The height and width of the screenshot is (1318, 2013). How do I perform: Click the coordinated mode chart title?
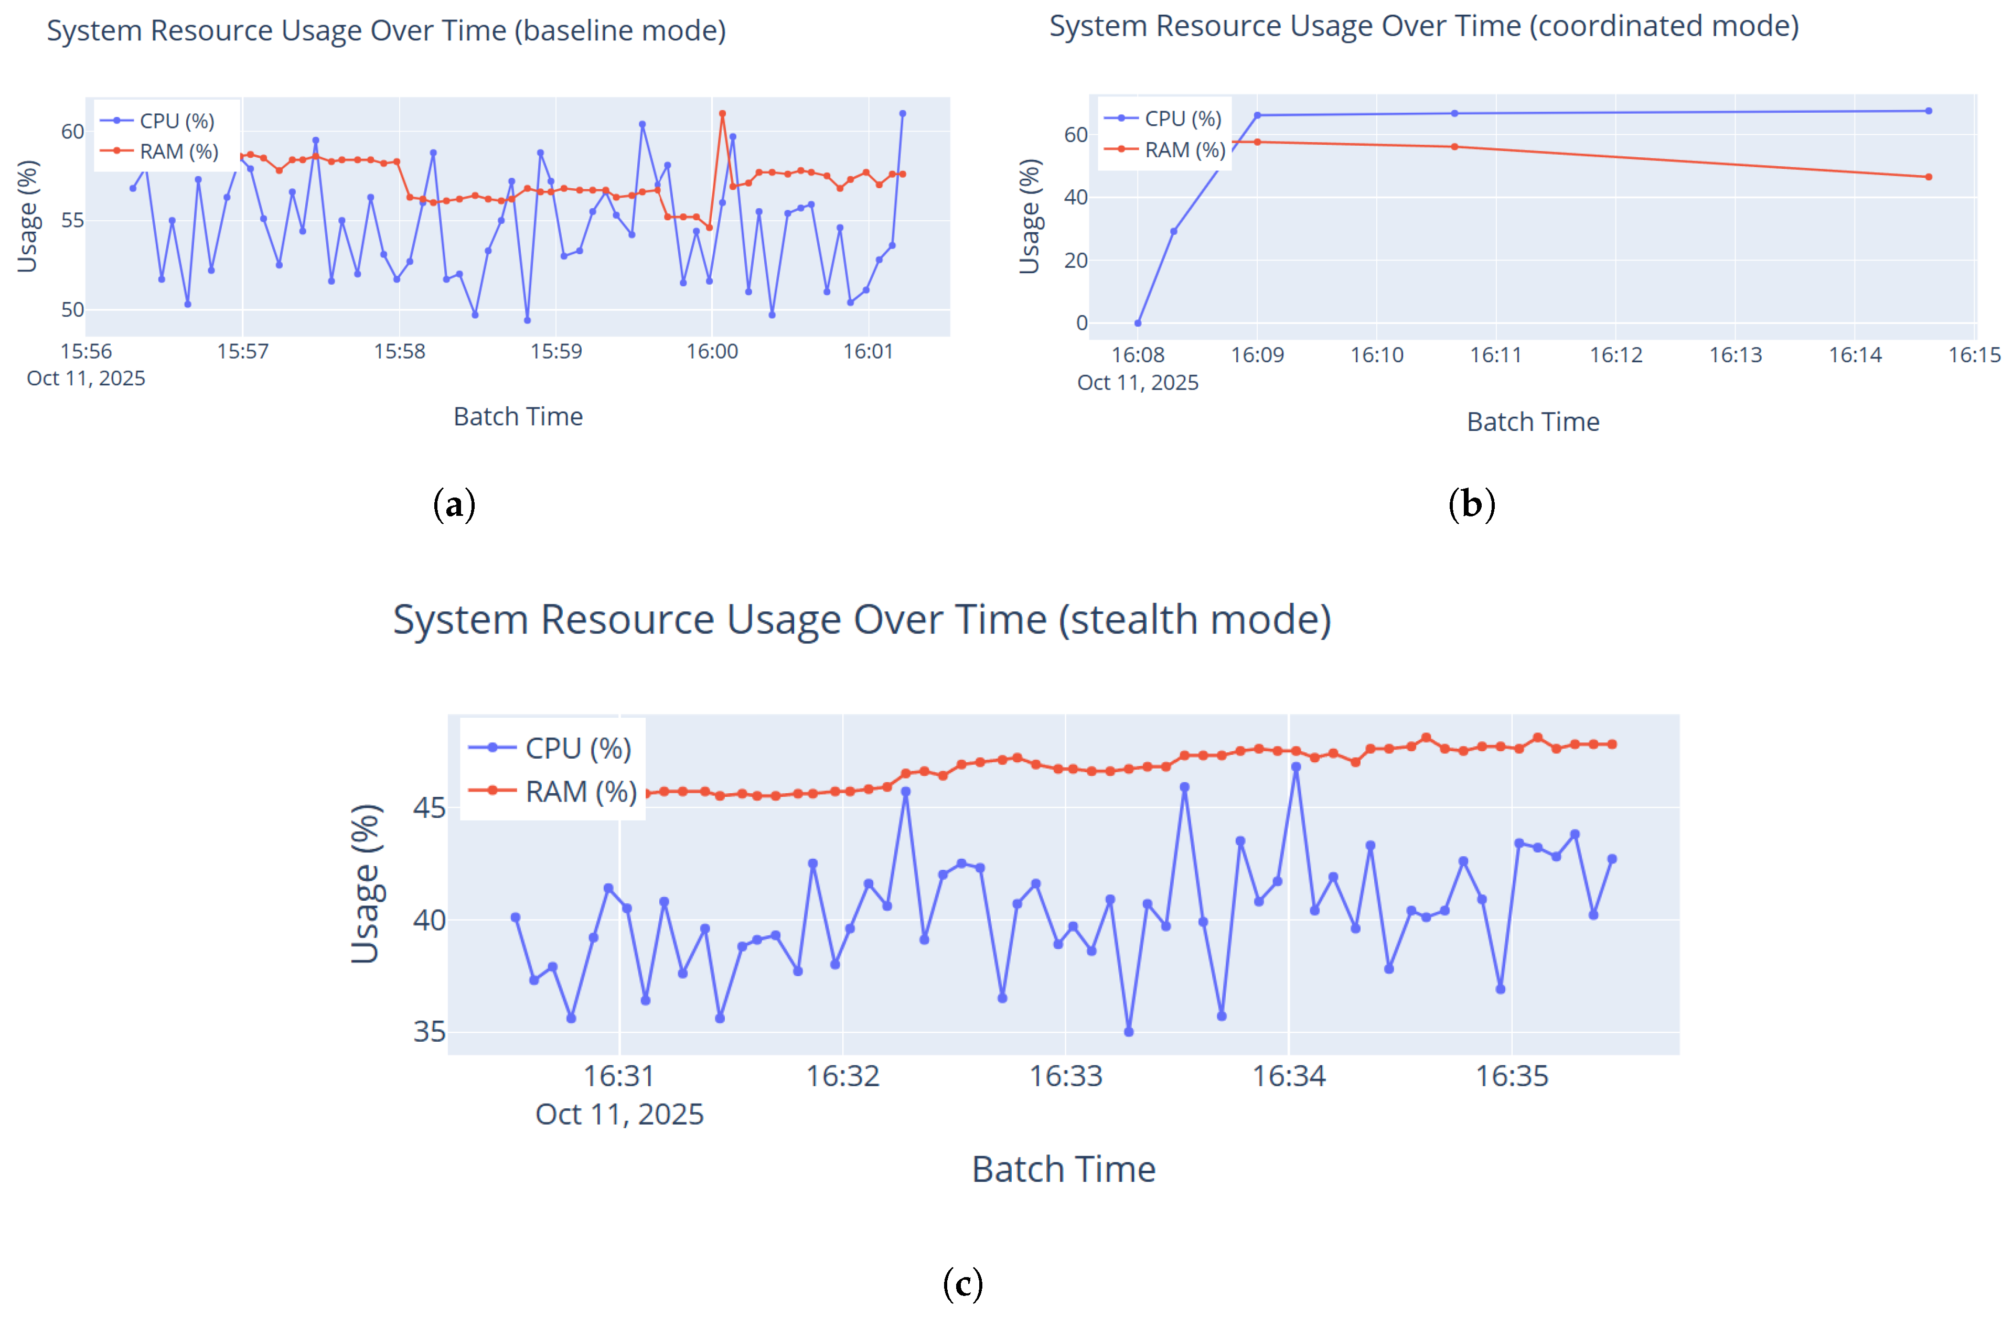[x=1423, y=26]
